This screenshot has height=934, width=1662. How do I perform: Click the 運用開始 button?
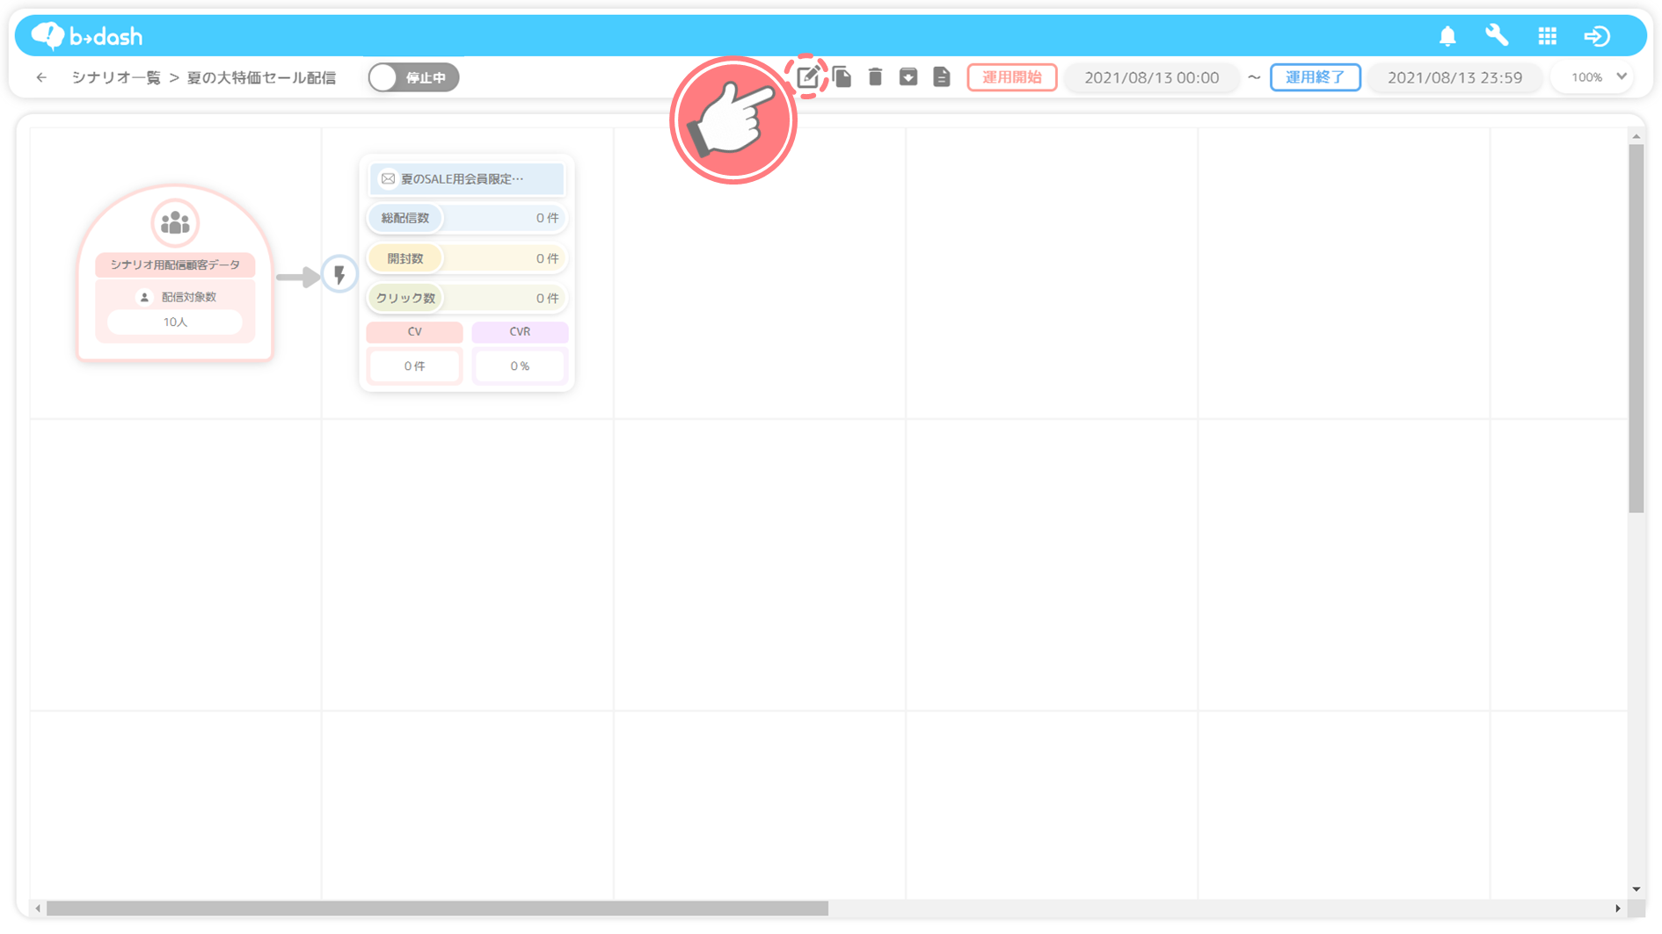coord(1011,77)
